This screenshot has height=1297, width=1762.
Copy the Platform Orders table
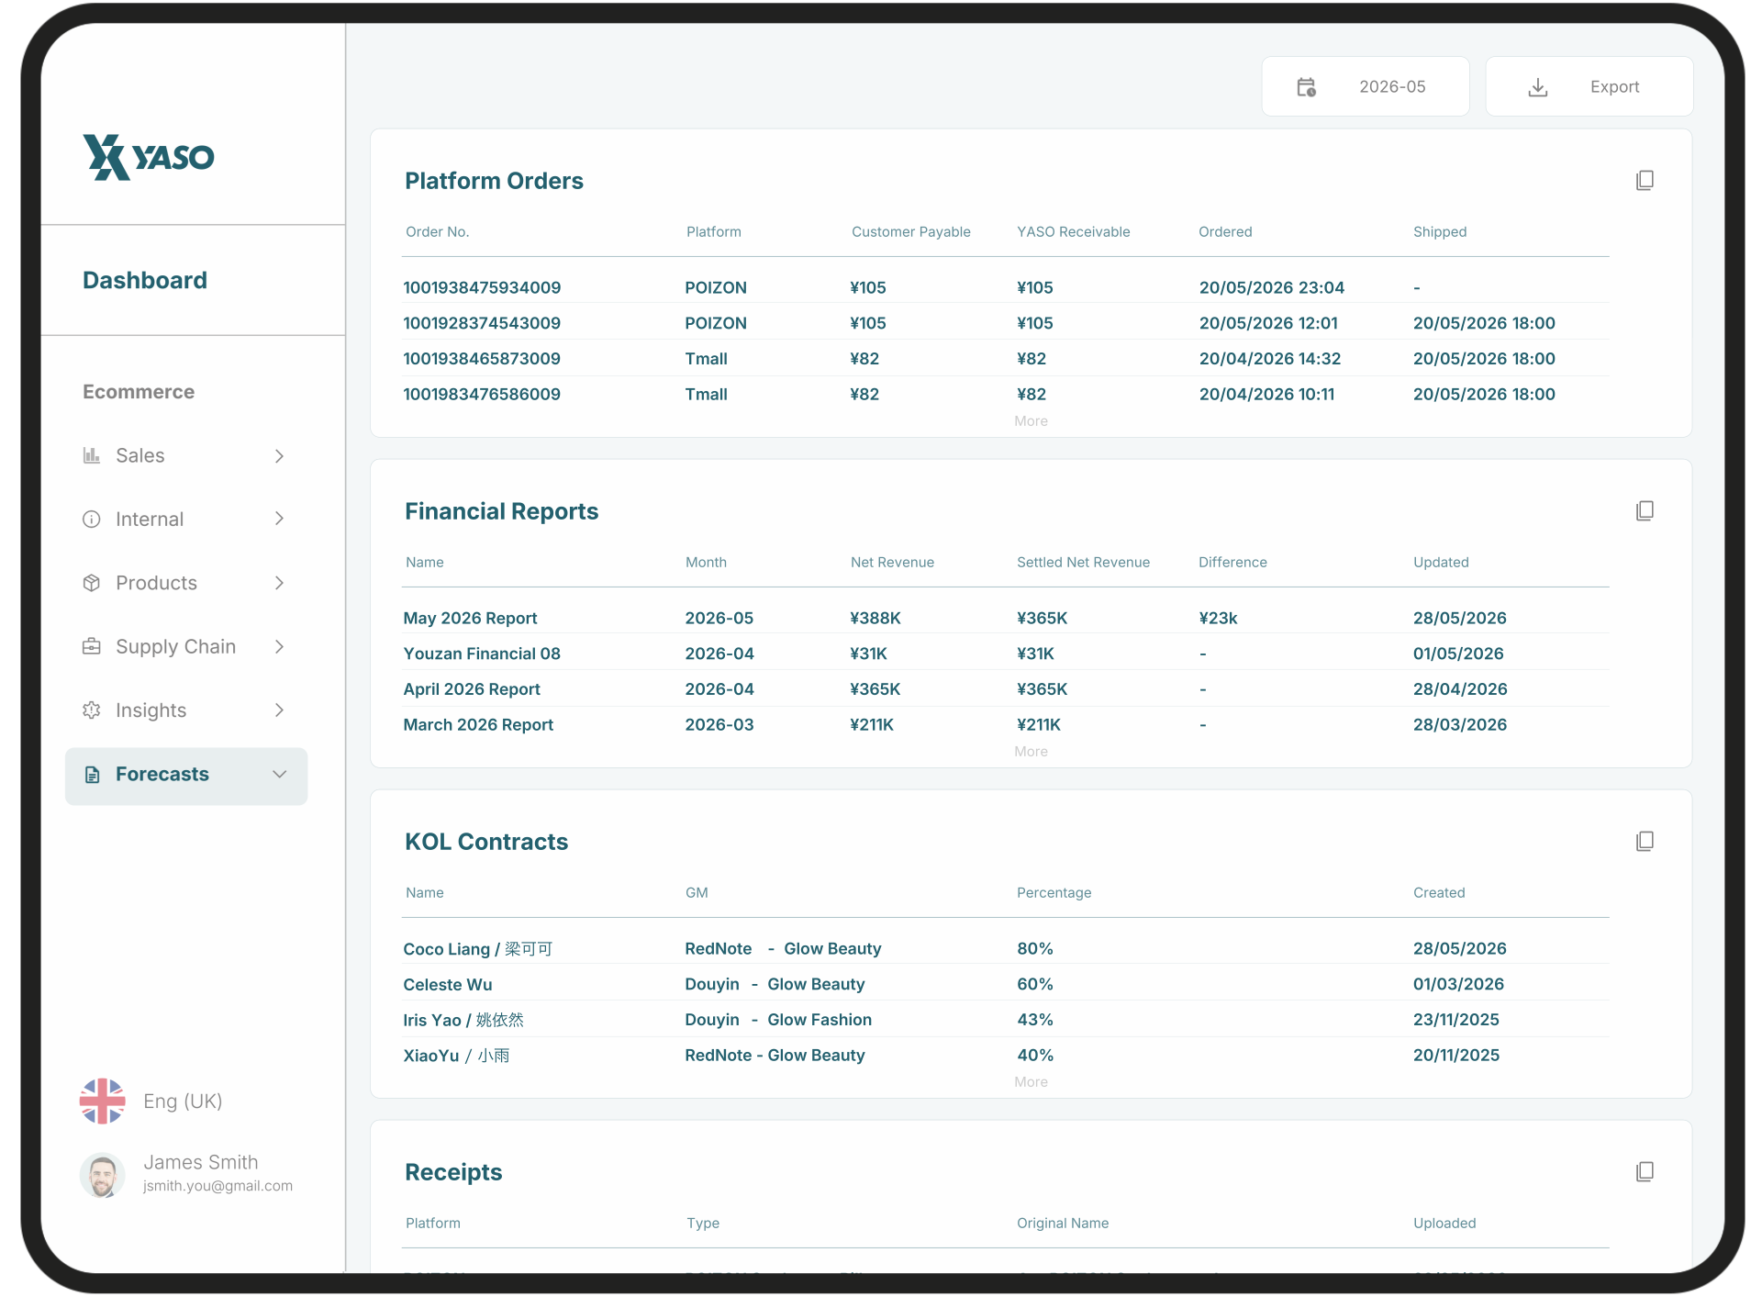click(x=1645, y=180)
